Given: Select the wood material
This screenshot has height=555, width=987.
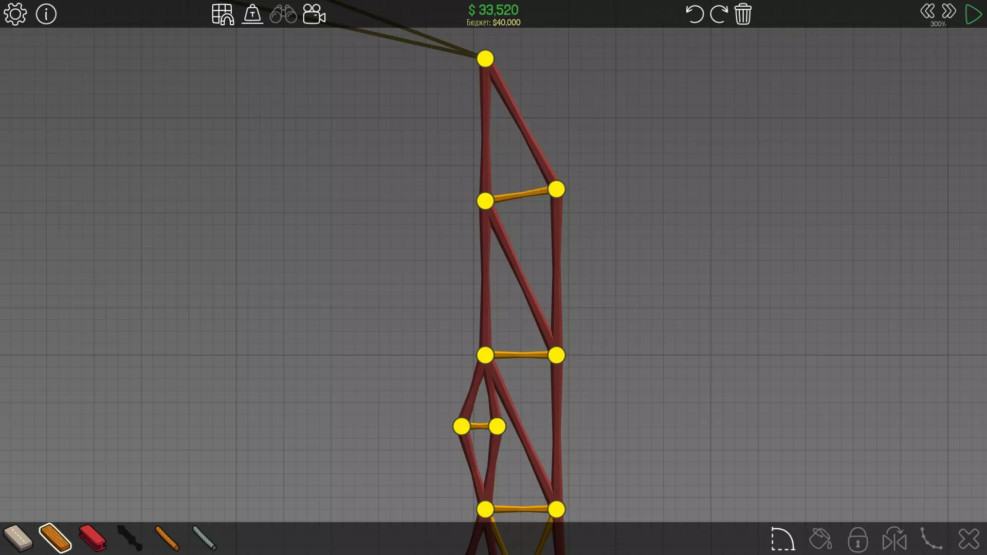Looking at the screenshot, I should tap(55, 538).
